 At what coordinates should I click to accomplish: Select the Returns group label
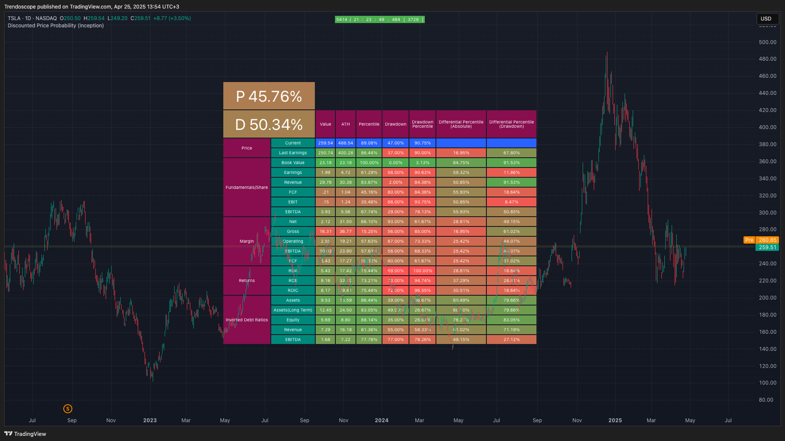[x=247, y=281]
